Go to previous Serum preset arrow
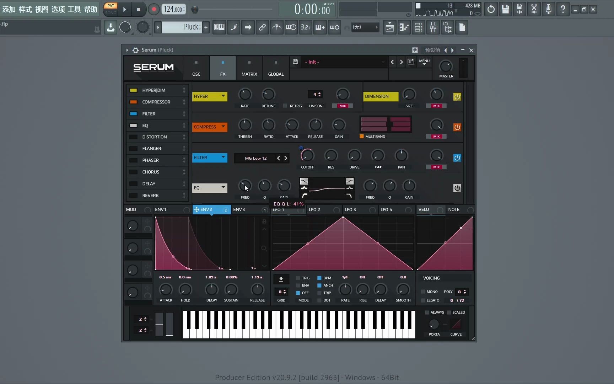 [x=392, y=62]
